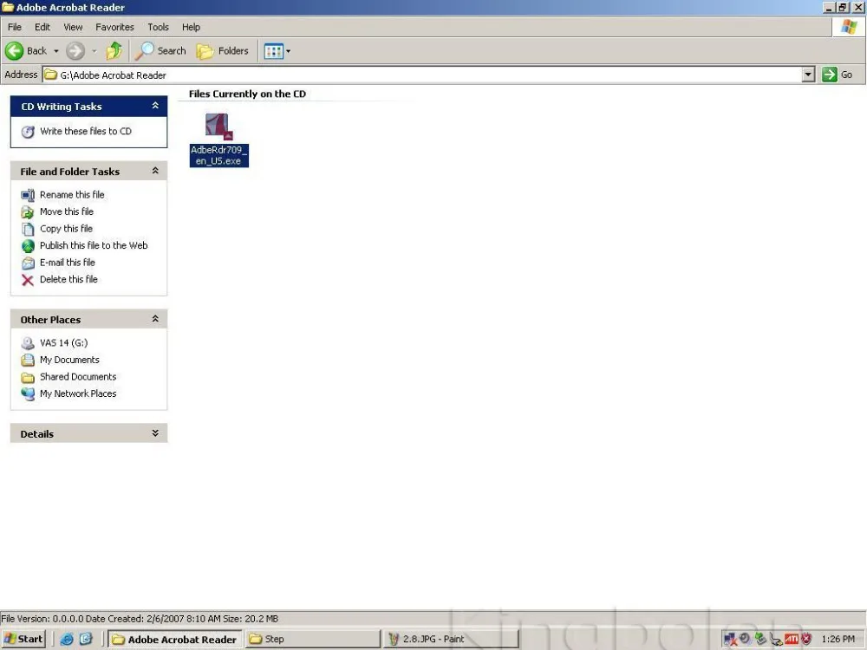Open Back history dropdown arrow
Screen dimensions: 867x650
(55, 51)
